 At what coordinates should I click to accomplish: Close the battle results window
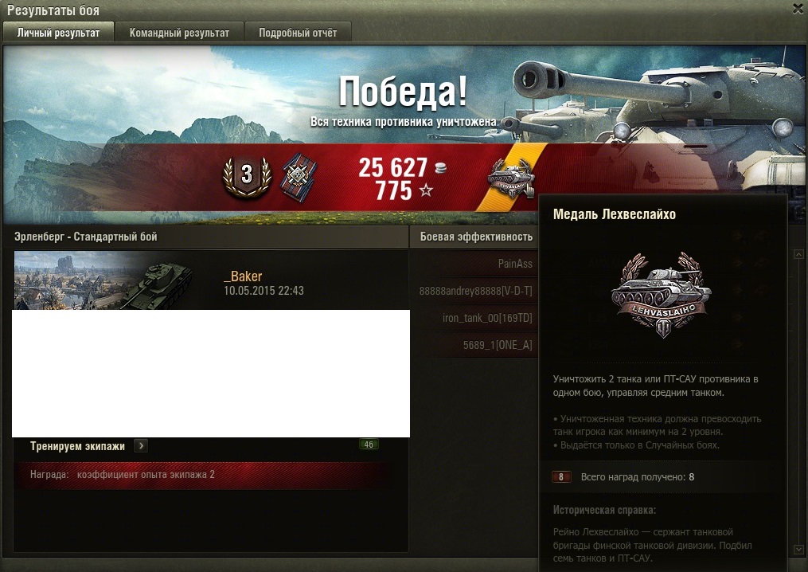point(798,9)
